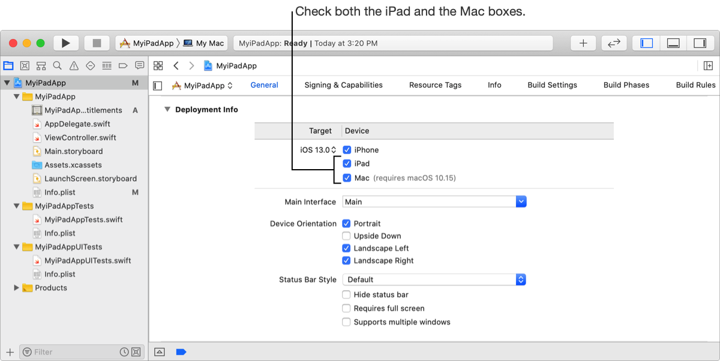Uncheck the iPhone device checkbox

pyautogui.click(x=347, y=150)
